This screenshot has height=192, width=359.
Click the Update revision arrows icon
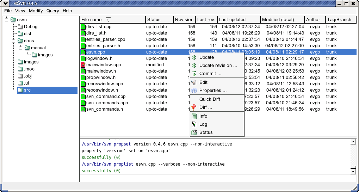click(x=194, y=66)
